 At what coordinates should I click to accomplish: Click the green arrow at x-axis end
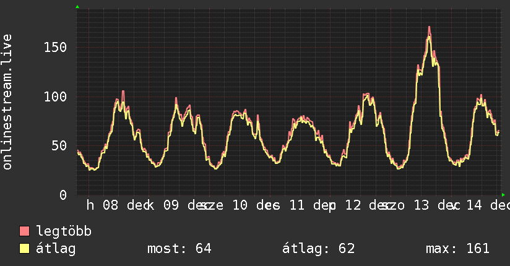point(503,195)
